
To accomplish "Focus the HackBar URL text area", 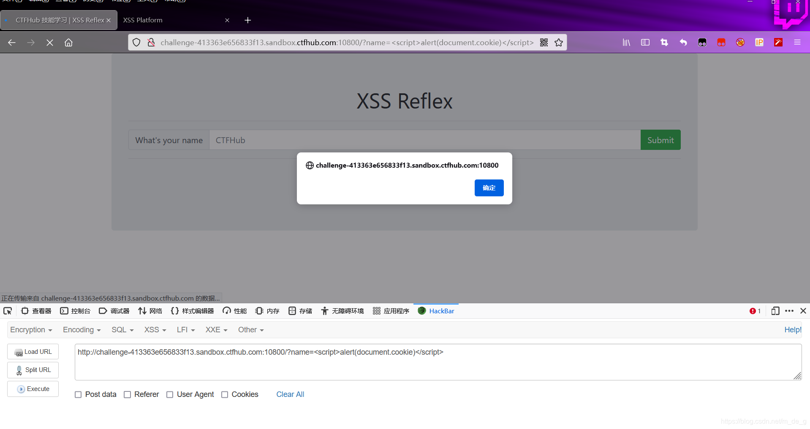I will click(x=438, y=362).
